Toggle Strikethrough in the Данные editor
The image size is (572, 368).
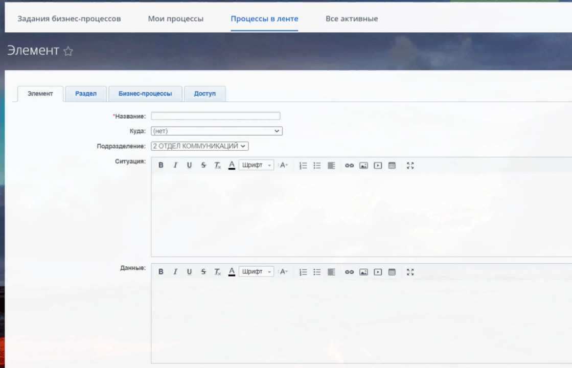(203, 272)
